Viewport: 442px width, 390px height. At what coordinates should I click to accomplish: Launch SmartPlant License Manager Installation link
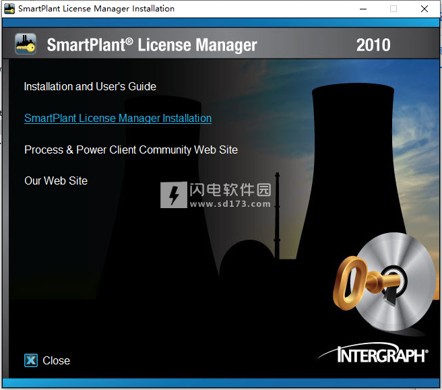pos(118,119)
